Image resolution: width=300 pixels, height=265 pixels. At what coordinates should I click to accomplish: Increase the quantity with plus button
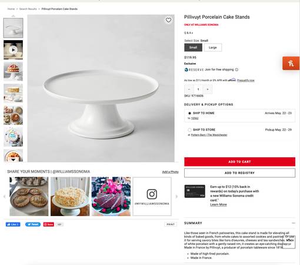pyautogui.click(x=208, y=90)
